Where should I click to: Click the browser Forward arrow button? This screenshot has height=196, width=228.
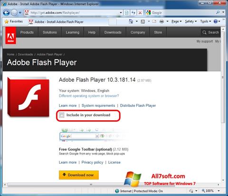coord(14,12)
